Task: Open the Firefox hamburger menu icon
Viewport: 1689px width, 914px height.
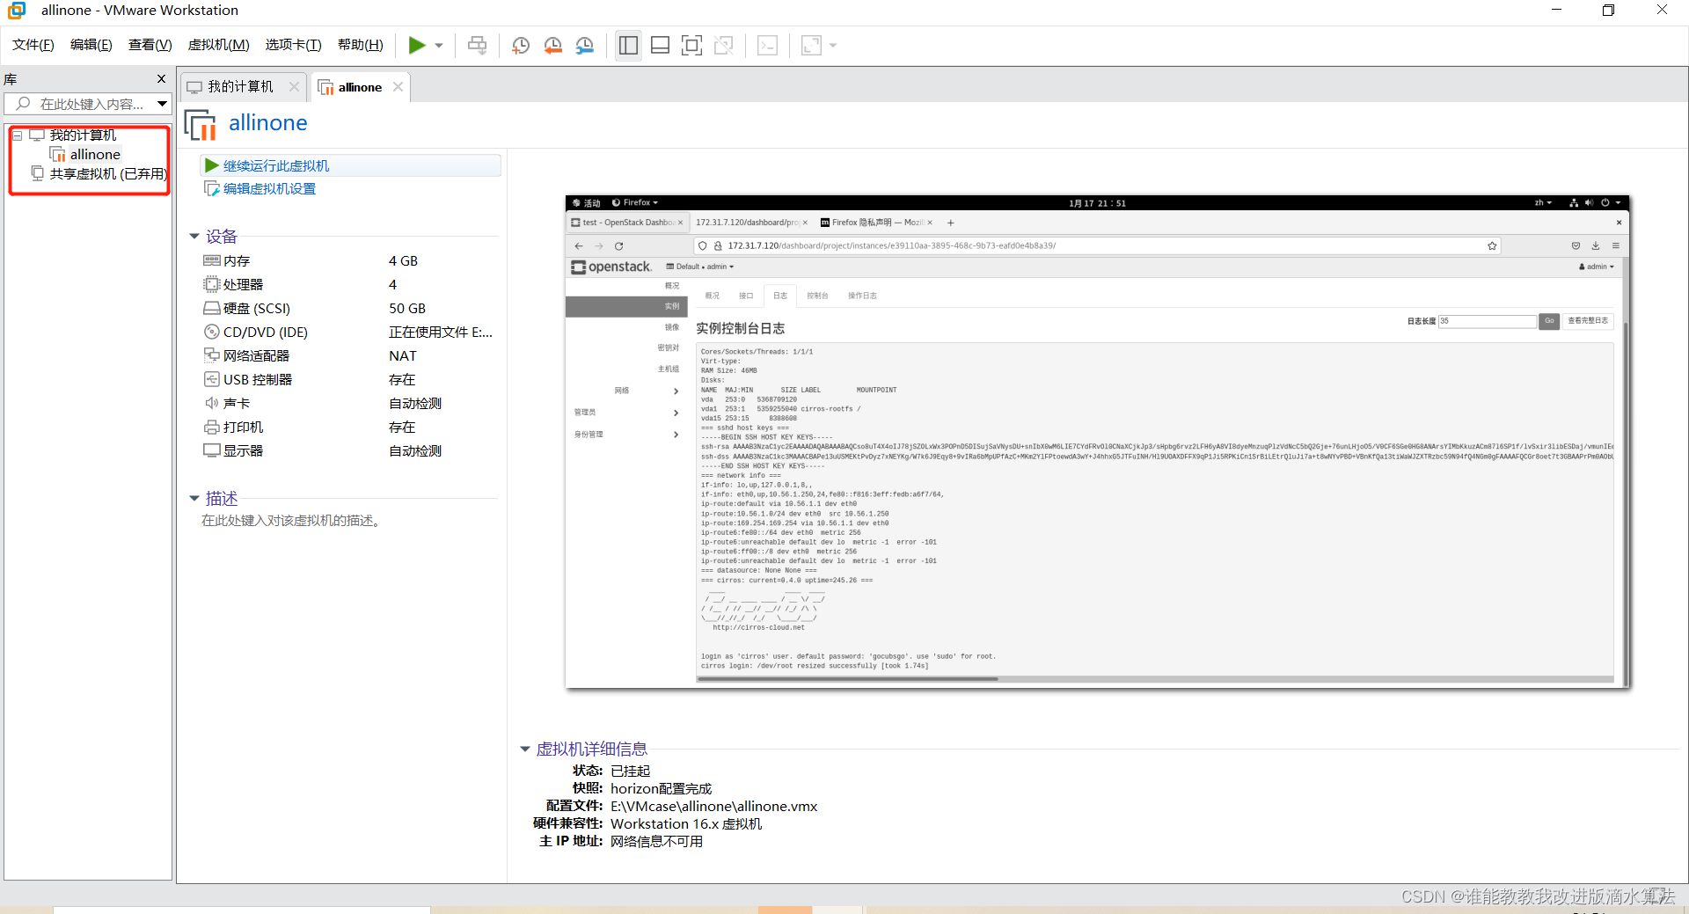Action: pos(1615,245)
